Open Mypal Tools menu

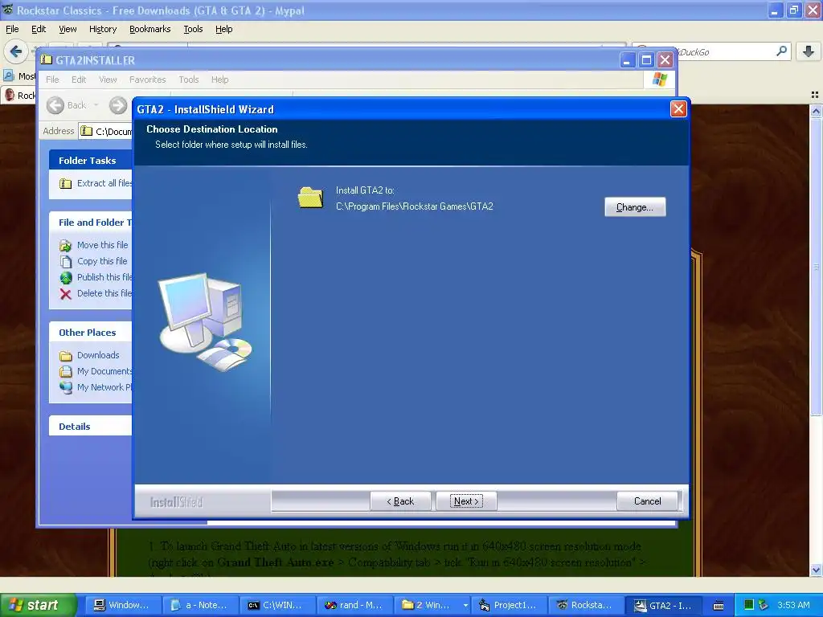pyautogui.click(x=193, y=29)
